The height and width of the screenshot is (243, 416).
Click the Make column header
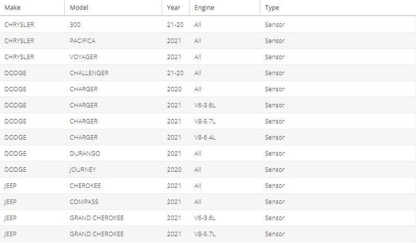[32, 8]
